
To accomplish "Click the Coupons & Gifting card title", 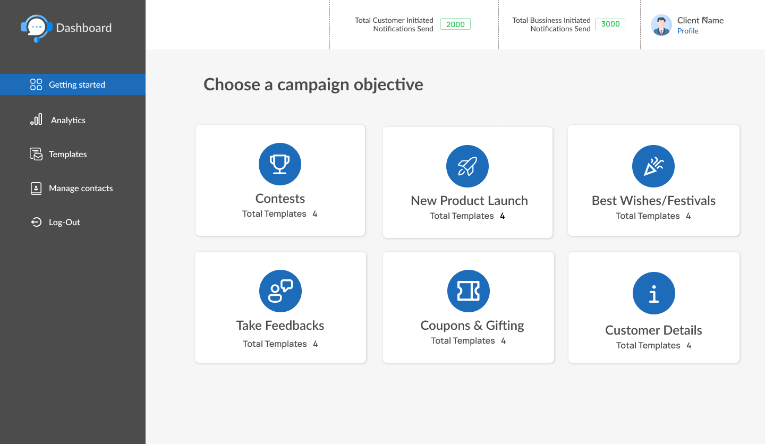I will click(x=472, y=326).
